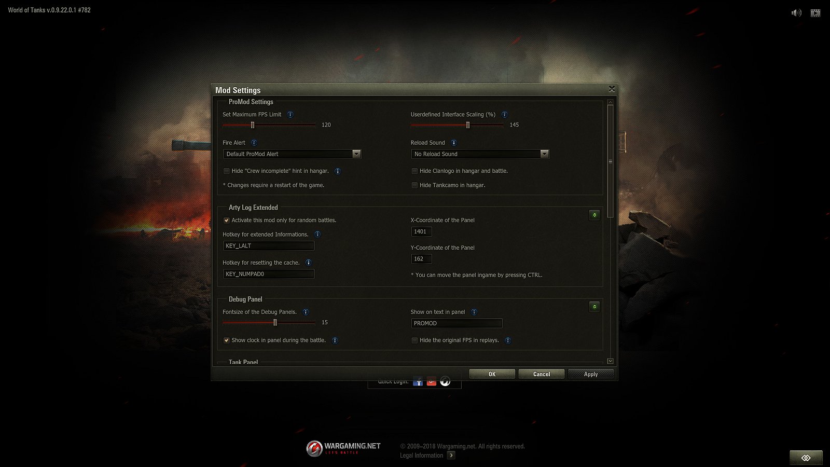Screen dimensions: 830x467
Task: Click the Google quick login icon
Action: [x=432, y=382]
